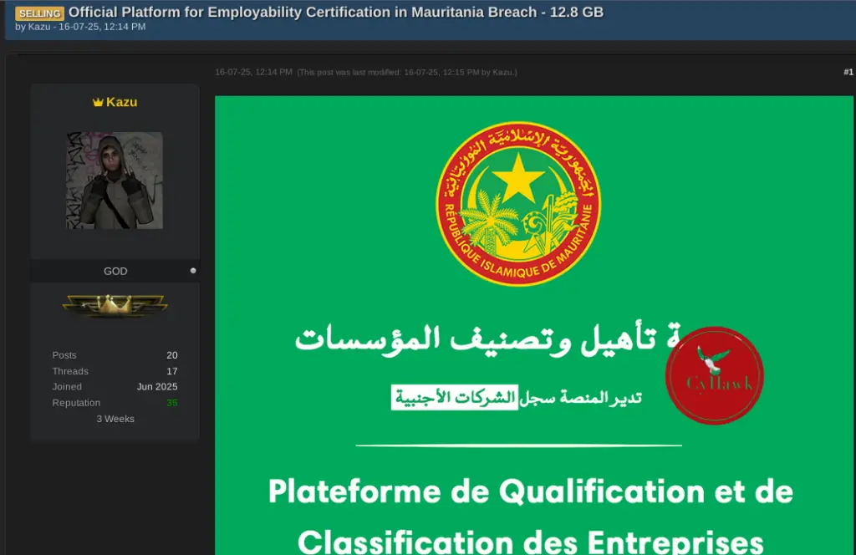The width and height of the screenshot is (856, 555).
Task: Open the green reputation score 35
Action: (x=171, y=402)
